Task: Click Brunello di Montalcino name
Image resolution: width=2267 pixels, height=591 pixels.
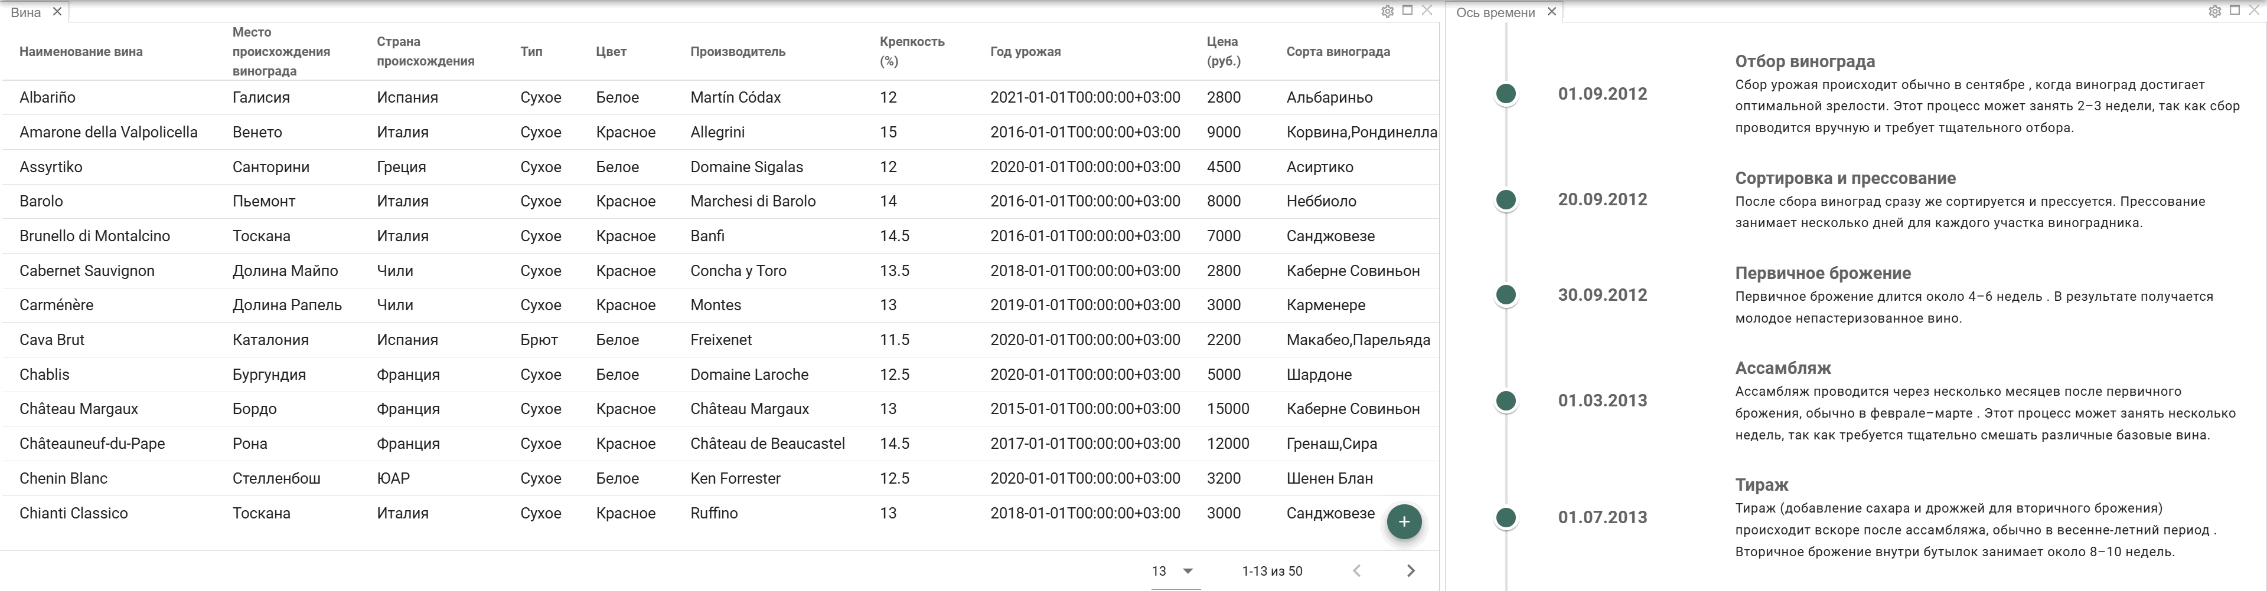Action: [x=95, y=237]
